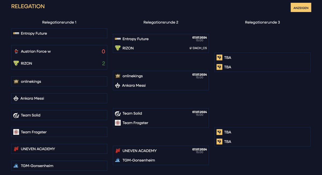Select Entropy Future team name in Relegationsrunde 1
Viewport: 322px width, 175px height.
[x=34, y=33]
